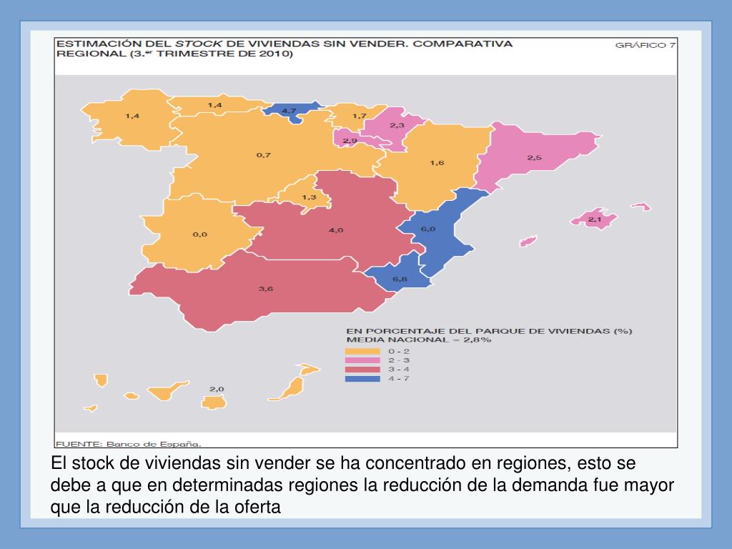Viewport: 732px width, 549px height.
Task: Click the legend label 0 - 2
Action: point(399,352)
